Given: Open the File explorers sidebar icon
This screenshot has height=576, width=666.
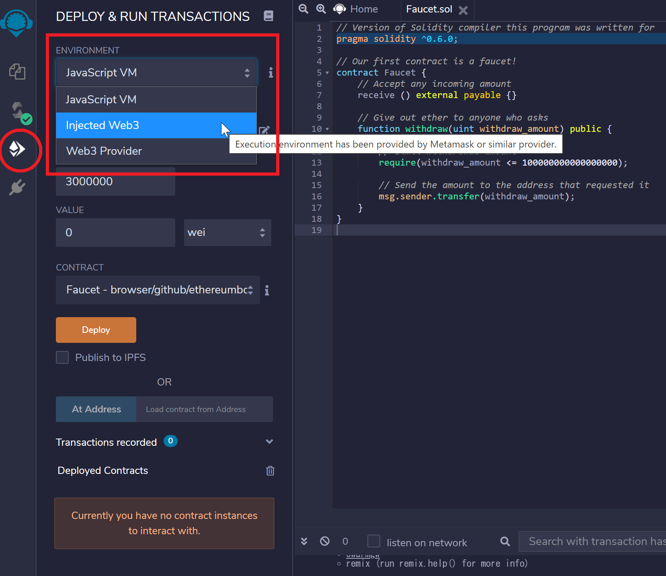Looking at the screenshot, I should pyautogui.click(x=17, y=72).
